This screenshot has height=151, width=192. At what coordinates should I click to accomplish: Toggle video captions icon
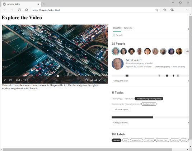point(91,80)
